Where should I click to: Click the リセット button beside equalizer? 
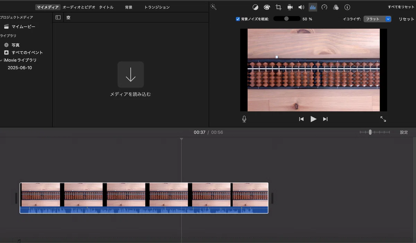(406, 19)
